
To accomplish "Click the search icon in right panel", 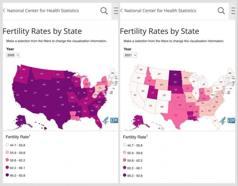I will [221, 11].
